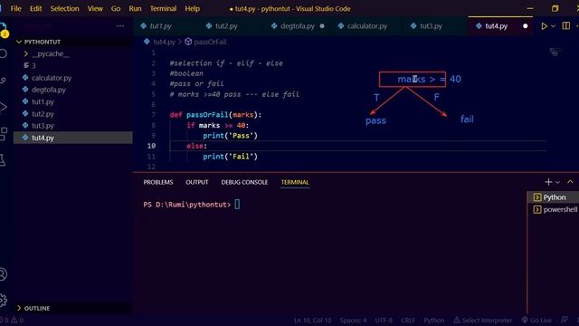
Task: Open Explorer views and more actions menu
Action: pyautogui.click(x=120, y=26)
